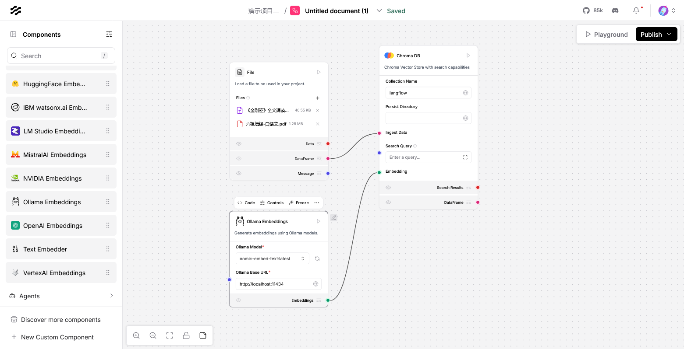The height and width of the screenshot is (349, 684).
Task: Remove 六祖坛经-白话文.pdf file
Action: [x=318, y=124]
